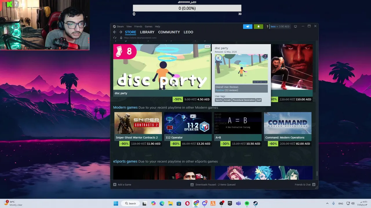Go back with Steam's left arrow
371x208 pixels.
tap(114, 32)
